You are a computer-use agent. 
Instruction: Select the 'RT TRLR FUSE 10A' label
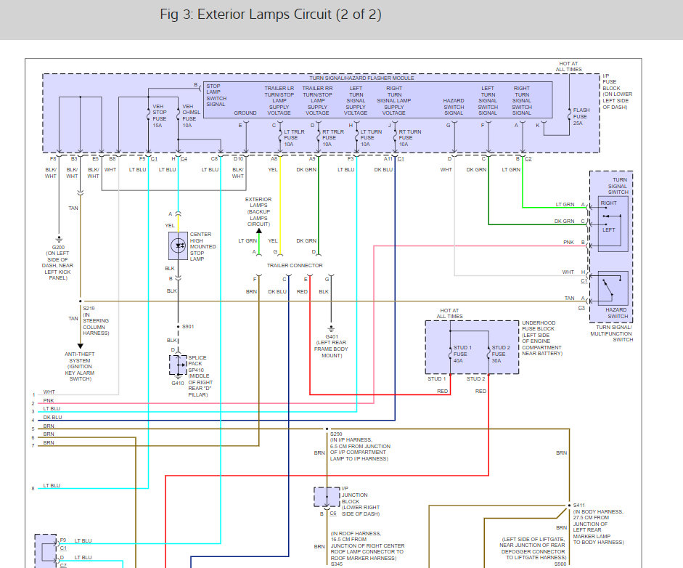click(x=332, y=138)
